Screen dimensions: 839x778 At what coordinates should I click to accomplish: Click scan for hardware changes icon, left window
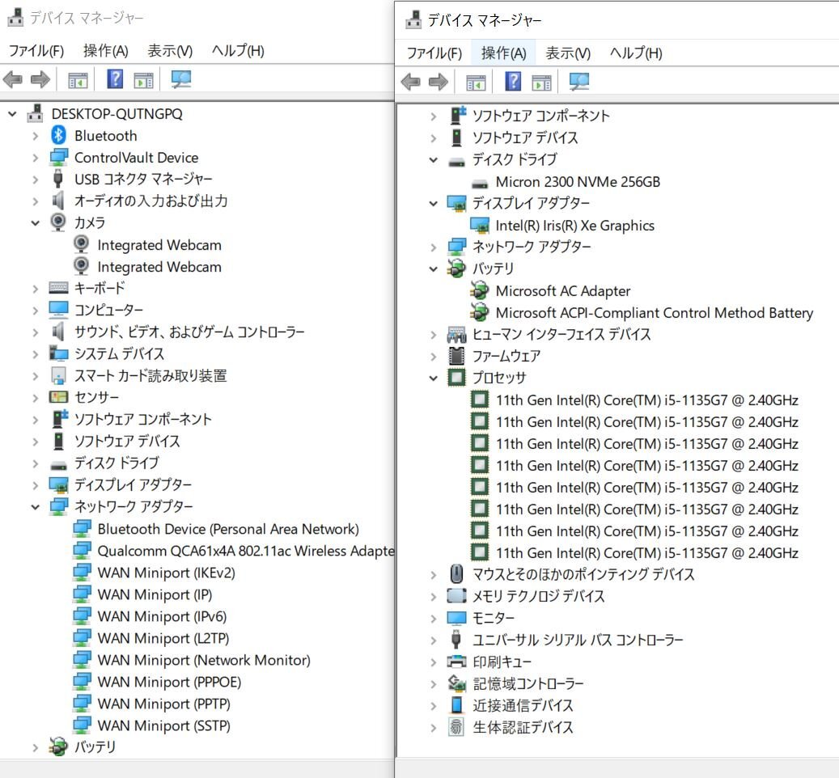(181, 80)
